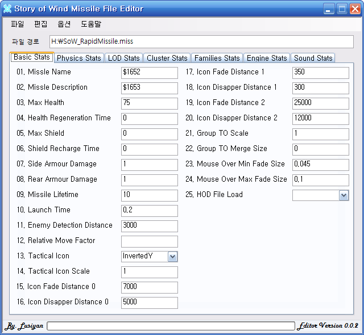Screen dimensions: 364x335
Task: Click the Icon Disapper Distance 2 field
Action: click(321, 119)
